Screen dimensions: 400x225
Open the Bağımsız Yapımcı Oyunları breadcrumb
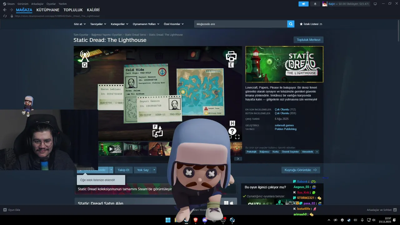107,35
